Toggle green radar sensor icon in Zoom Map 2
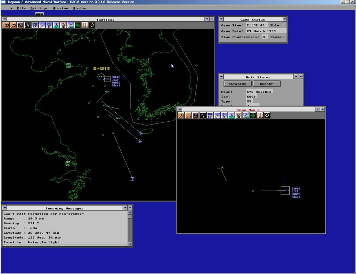 [253, 115]
